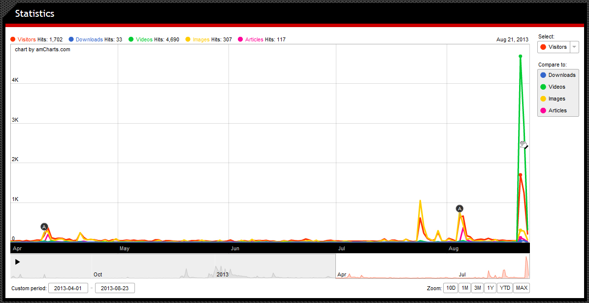The height and width of the screenshot is (303, 589).
Task: Click the Statistics panel title
Action: tap(34, 13)
